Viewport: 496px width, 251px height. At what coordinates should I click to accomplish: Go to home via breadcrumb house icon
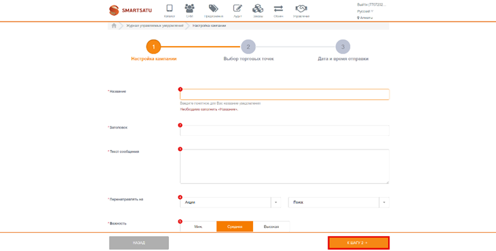click(x=114, y=26)
